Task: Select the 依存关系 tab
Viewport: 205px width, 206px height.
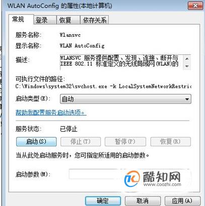Action: [x=95, y=20]
